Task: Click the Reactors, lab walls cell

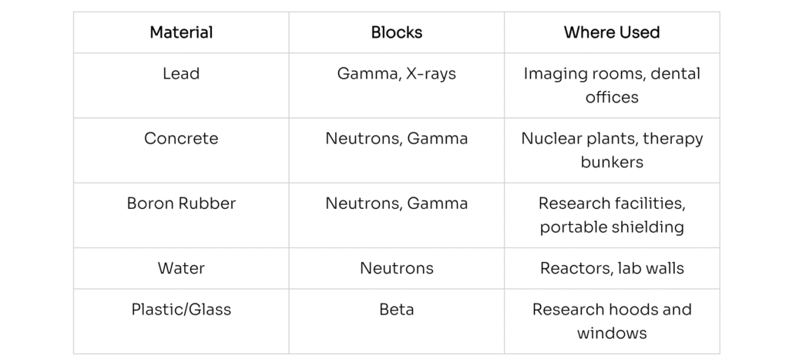Action: tap(612, 268)
